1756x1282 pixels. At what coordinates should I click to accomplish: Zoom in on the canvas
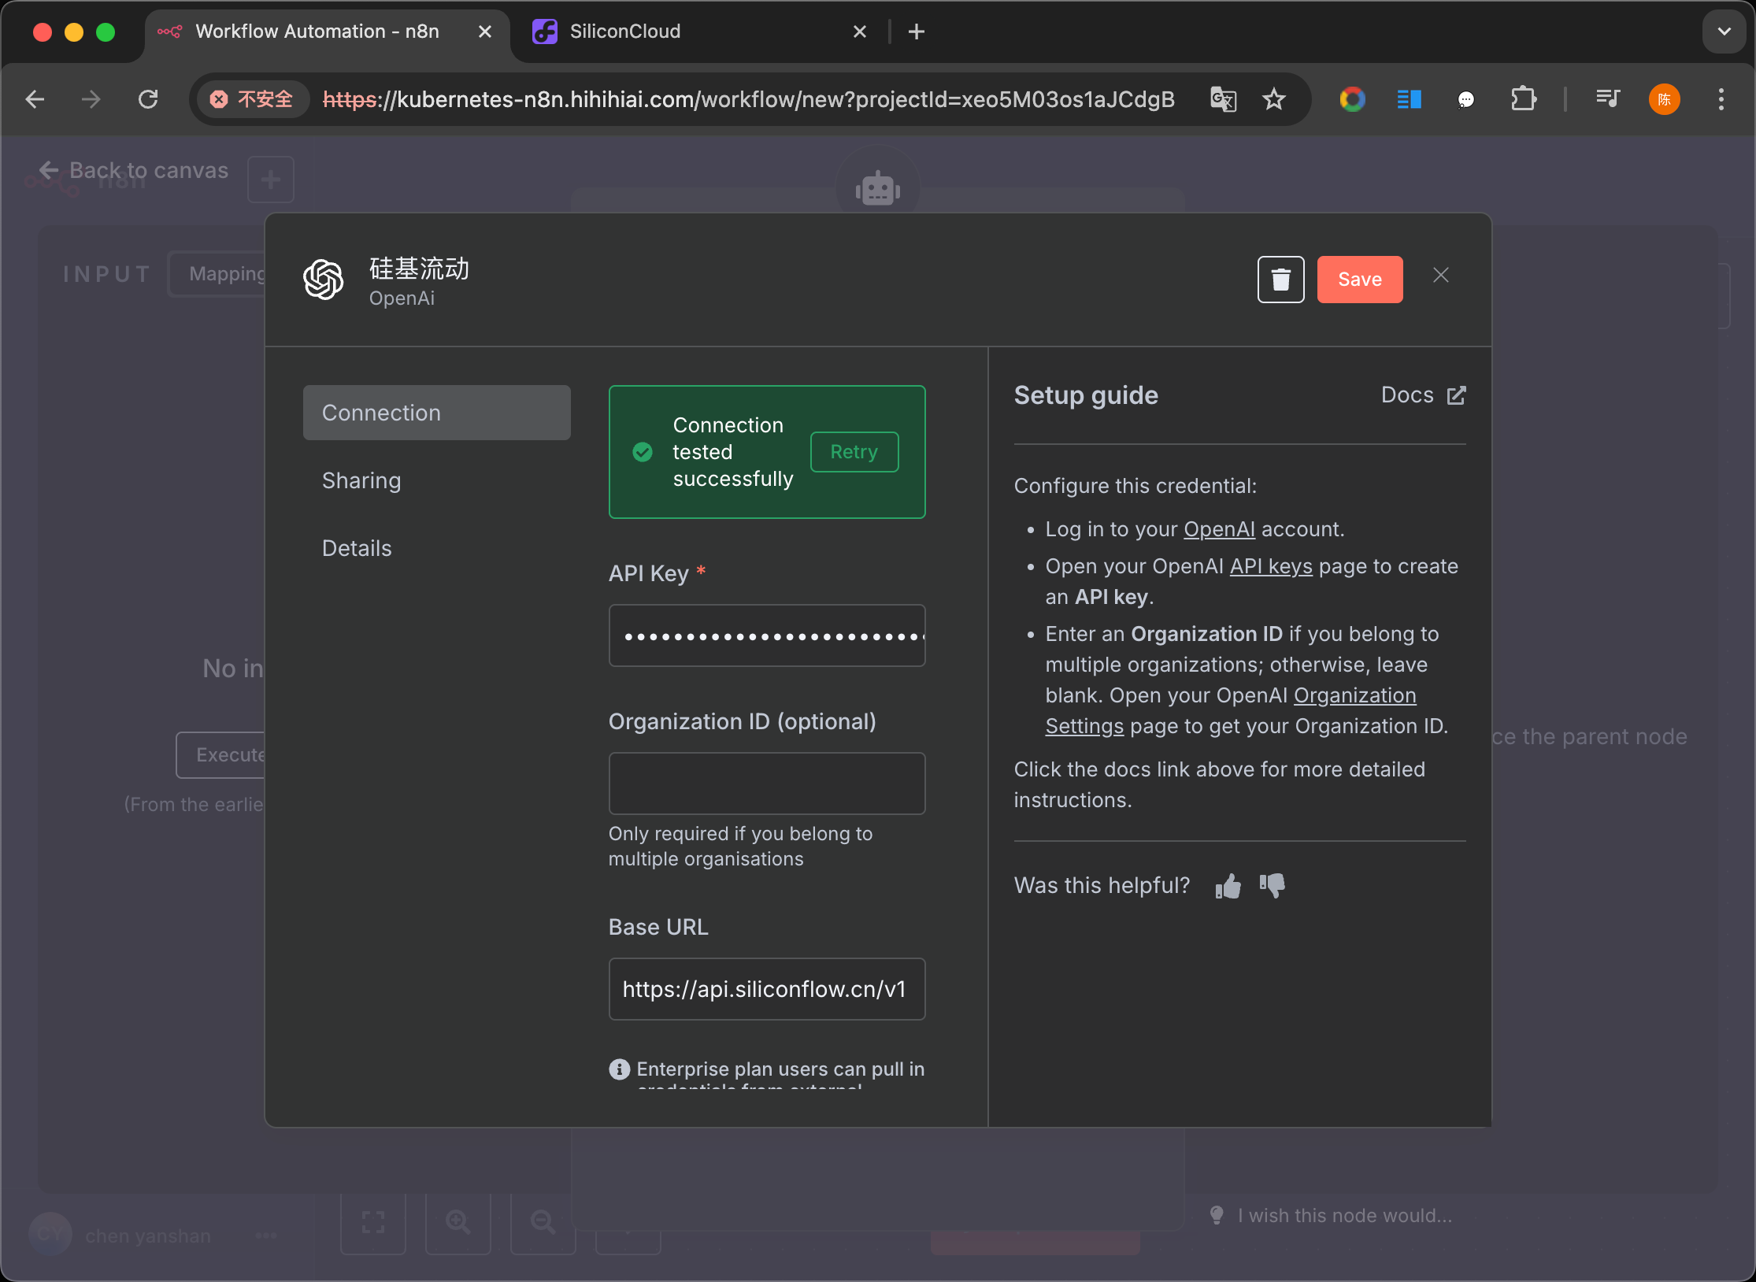[458, 1221]
